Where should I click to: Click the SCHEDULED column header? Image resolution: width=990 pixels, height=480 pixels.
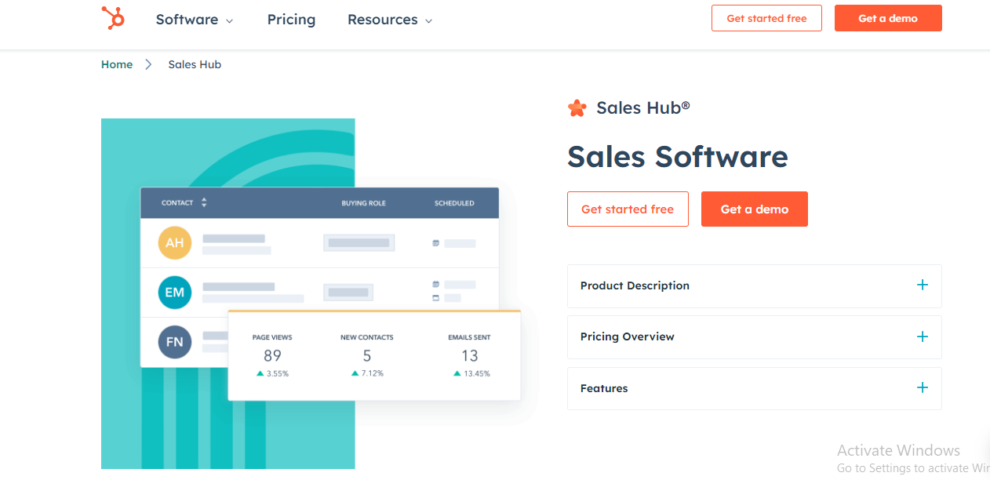pos(454,203)
